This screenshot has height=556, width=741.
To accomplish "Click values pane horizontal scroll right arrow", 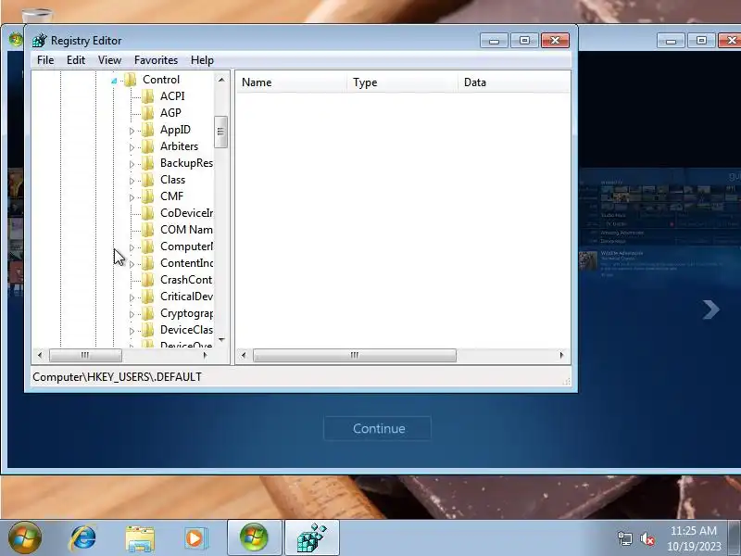I will (561, 355).
